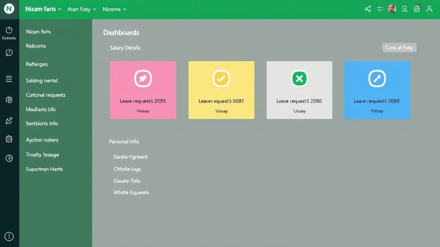Toggle the green check badge on the yellow card
440x247 pixels.
tap(221, 78)
